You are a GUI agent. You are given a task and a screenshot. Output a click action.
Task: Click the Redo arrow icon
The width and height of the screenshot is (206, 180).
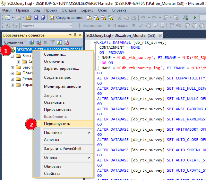pyautogui.click(x=154, y=18)
